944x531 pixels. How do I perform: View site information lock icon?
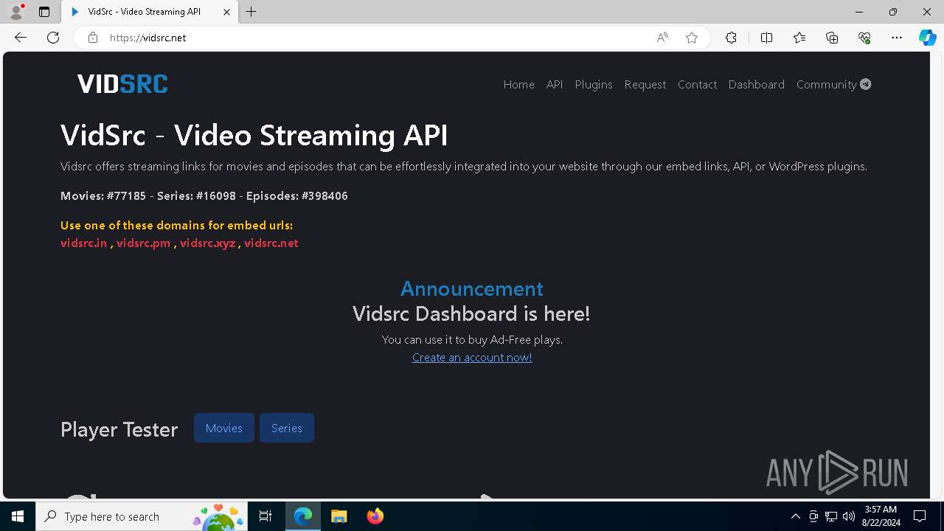tap(93, 38)
